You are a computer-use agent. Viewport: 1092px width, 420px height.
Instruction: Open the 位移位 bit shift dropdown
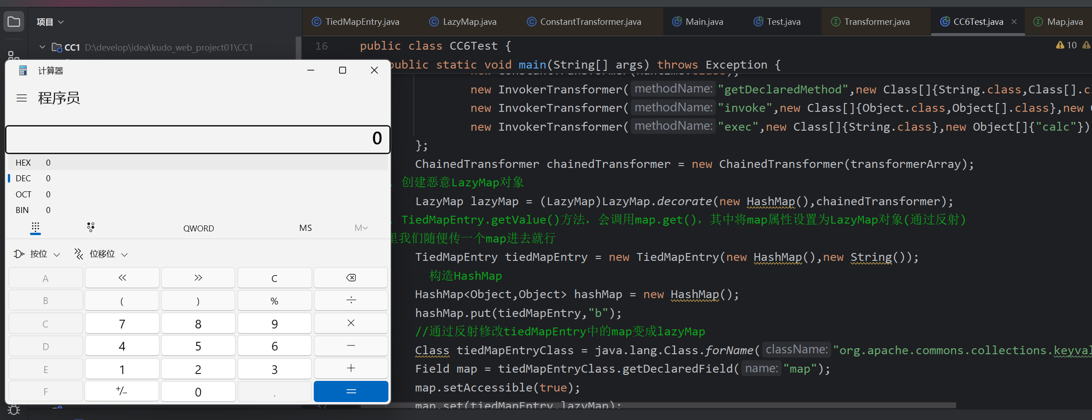pos(101,254)
